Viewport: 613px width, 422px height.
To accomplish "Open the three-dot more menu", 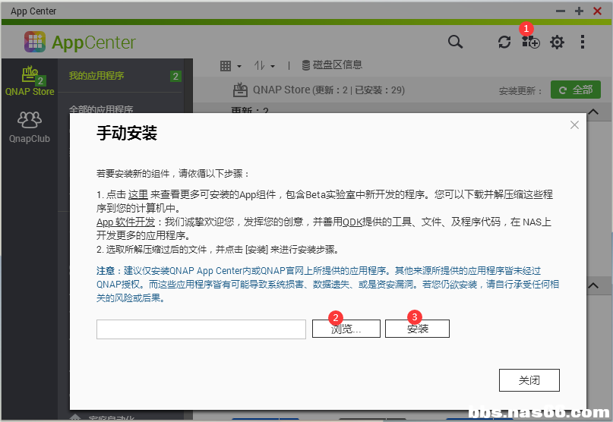I will point(583,42).
